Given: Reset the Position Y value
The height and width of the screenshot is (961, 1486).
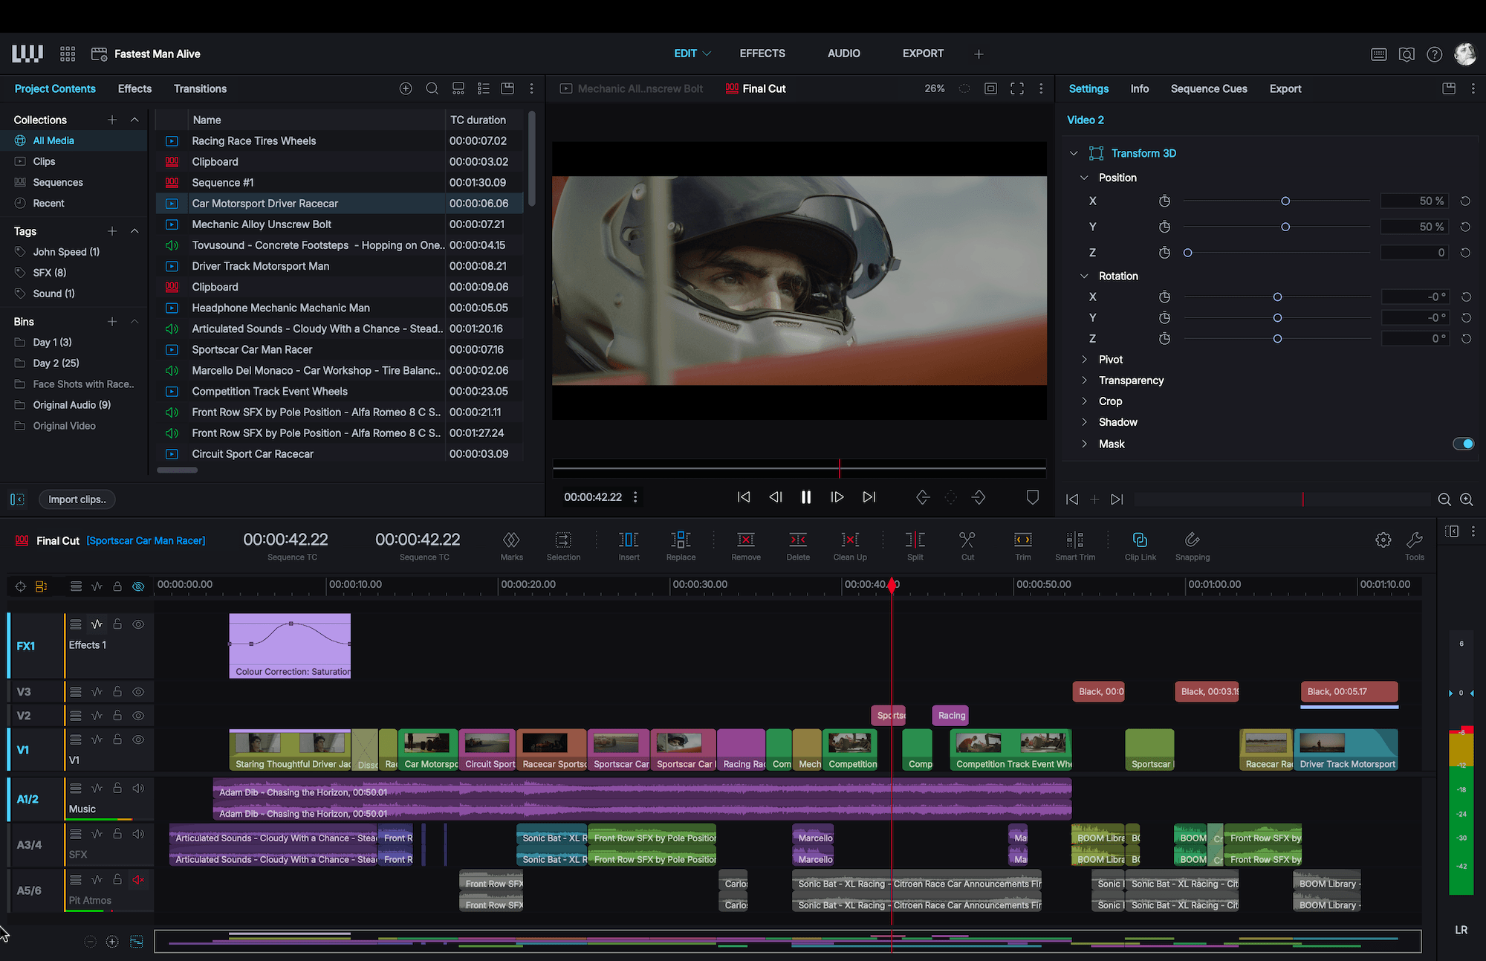Looking at the screenshot, I should coord(1465,227).
